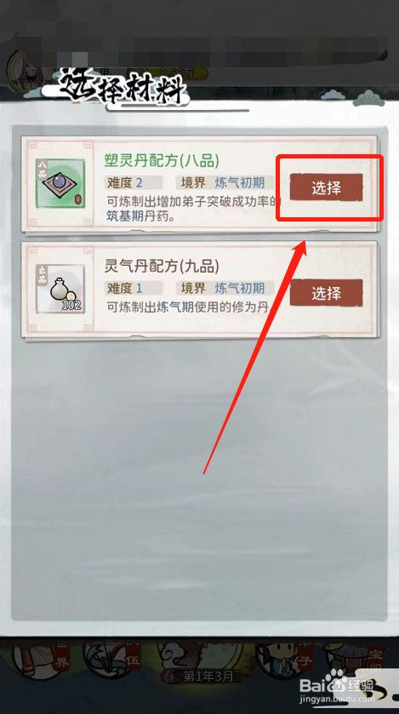Click the currency amount pill at top
Image resolution: width=399 pixels, height=714 pixels.
180,73
